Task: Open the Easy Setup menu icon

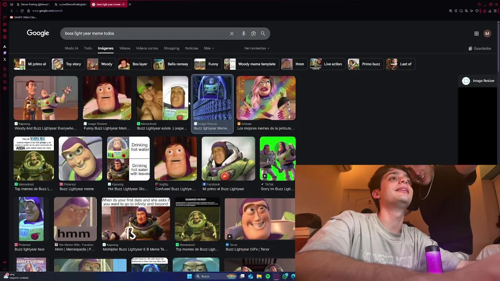Action: point(495,11)
